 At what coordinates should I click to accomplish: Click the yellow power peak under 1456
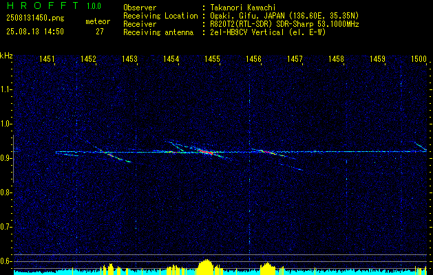[x=267, y=269]
